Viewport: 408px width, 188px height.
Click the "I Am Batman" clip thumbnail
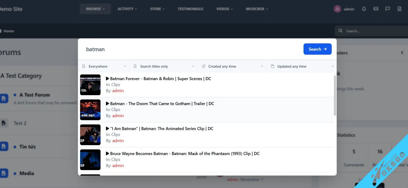pos(90,135)
